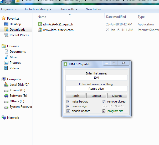
Task: Click the Cleanup button
Action: (x=117, y=96)
